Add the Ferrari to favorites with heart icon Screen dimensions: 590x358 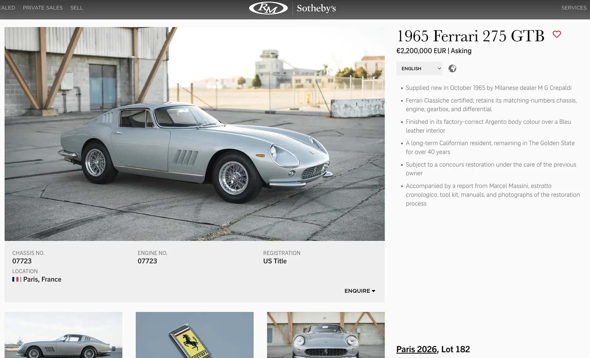557,34
